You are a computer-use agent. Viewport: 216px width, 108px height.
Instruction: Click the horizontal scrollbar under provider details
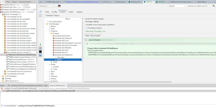point(127,82)
